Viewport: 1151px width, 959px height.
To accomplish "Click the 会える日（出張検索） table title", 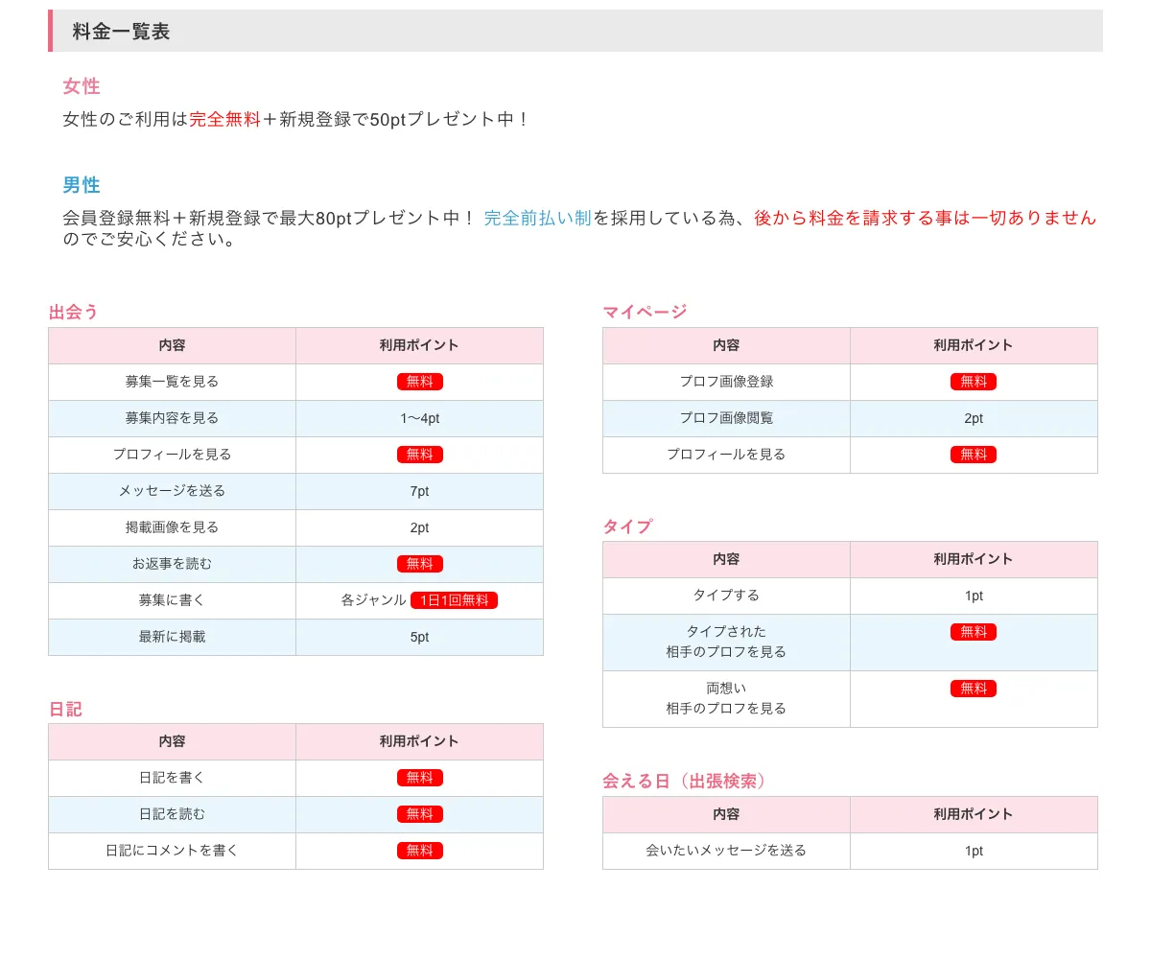I will (687, 781).
